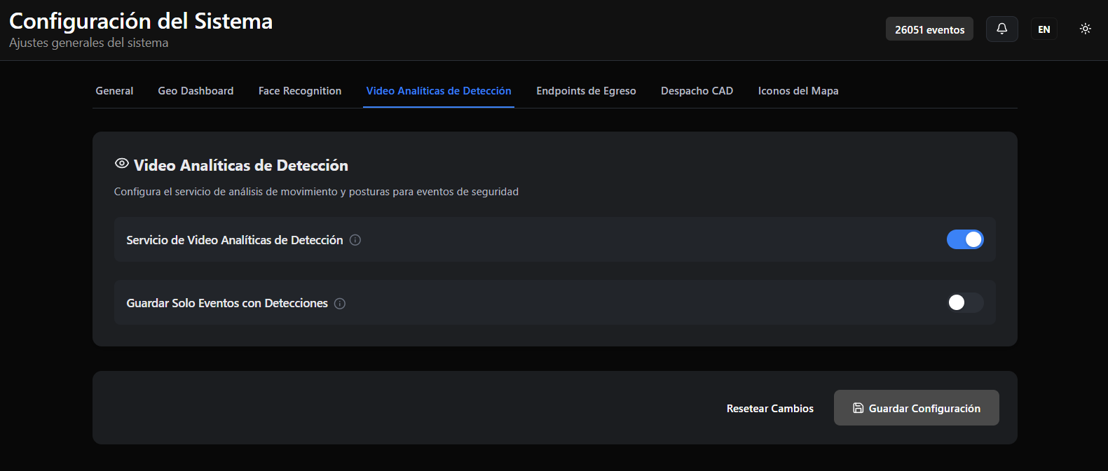Click the Ajustes generales del sistema subtitle
1108x471 pixels.
point(89,43)
